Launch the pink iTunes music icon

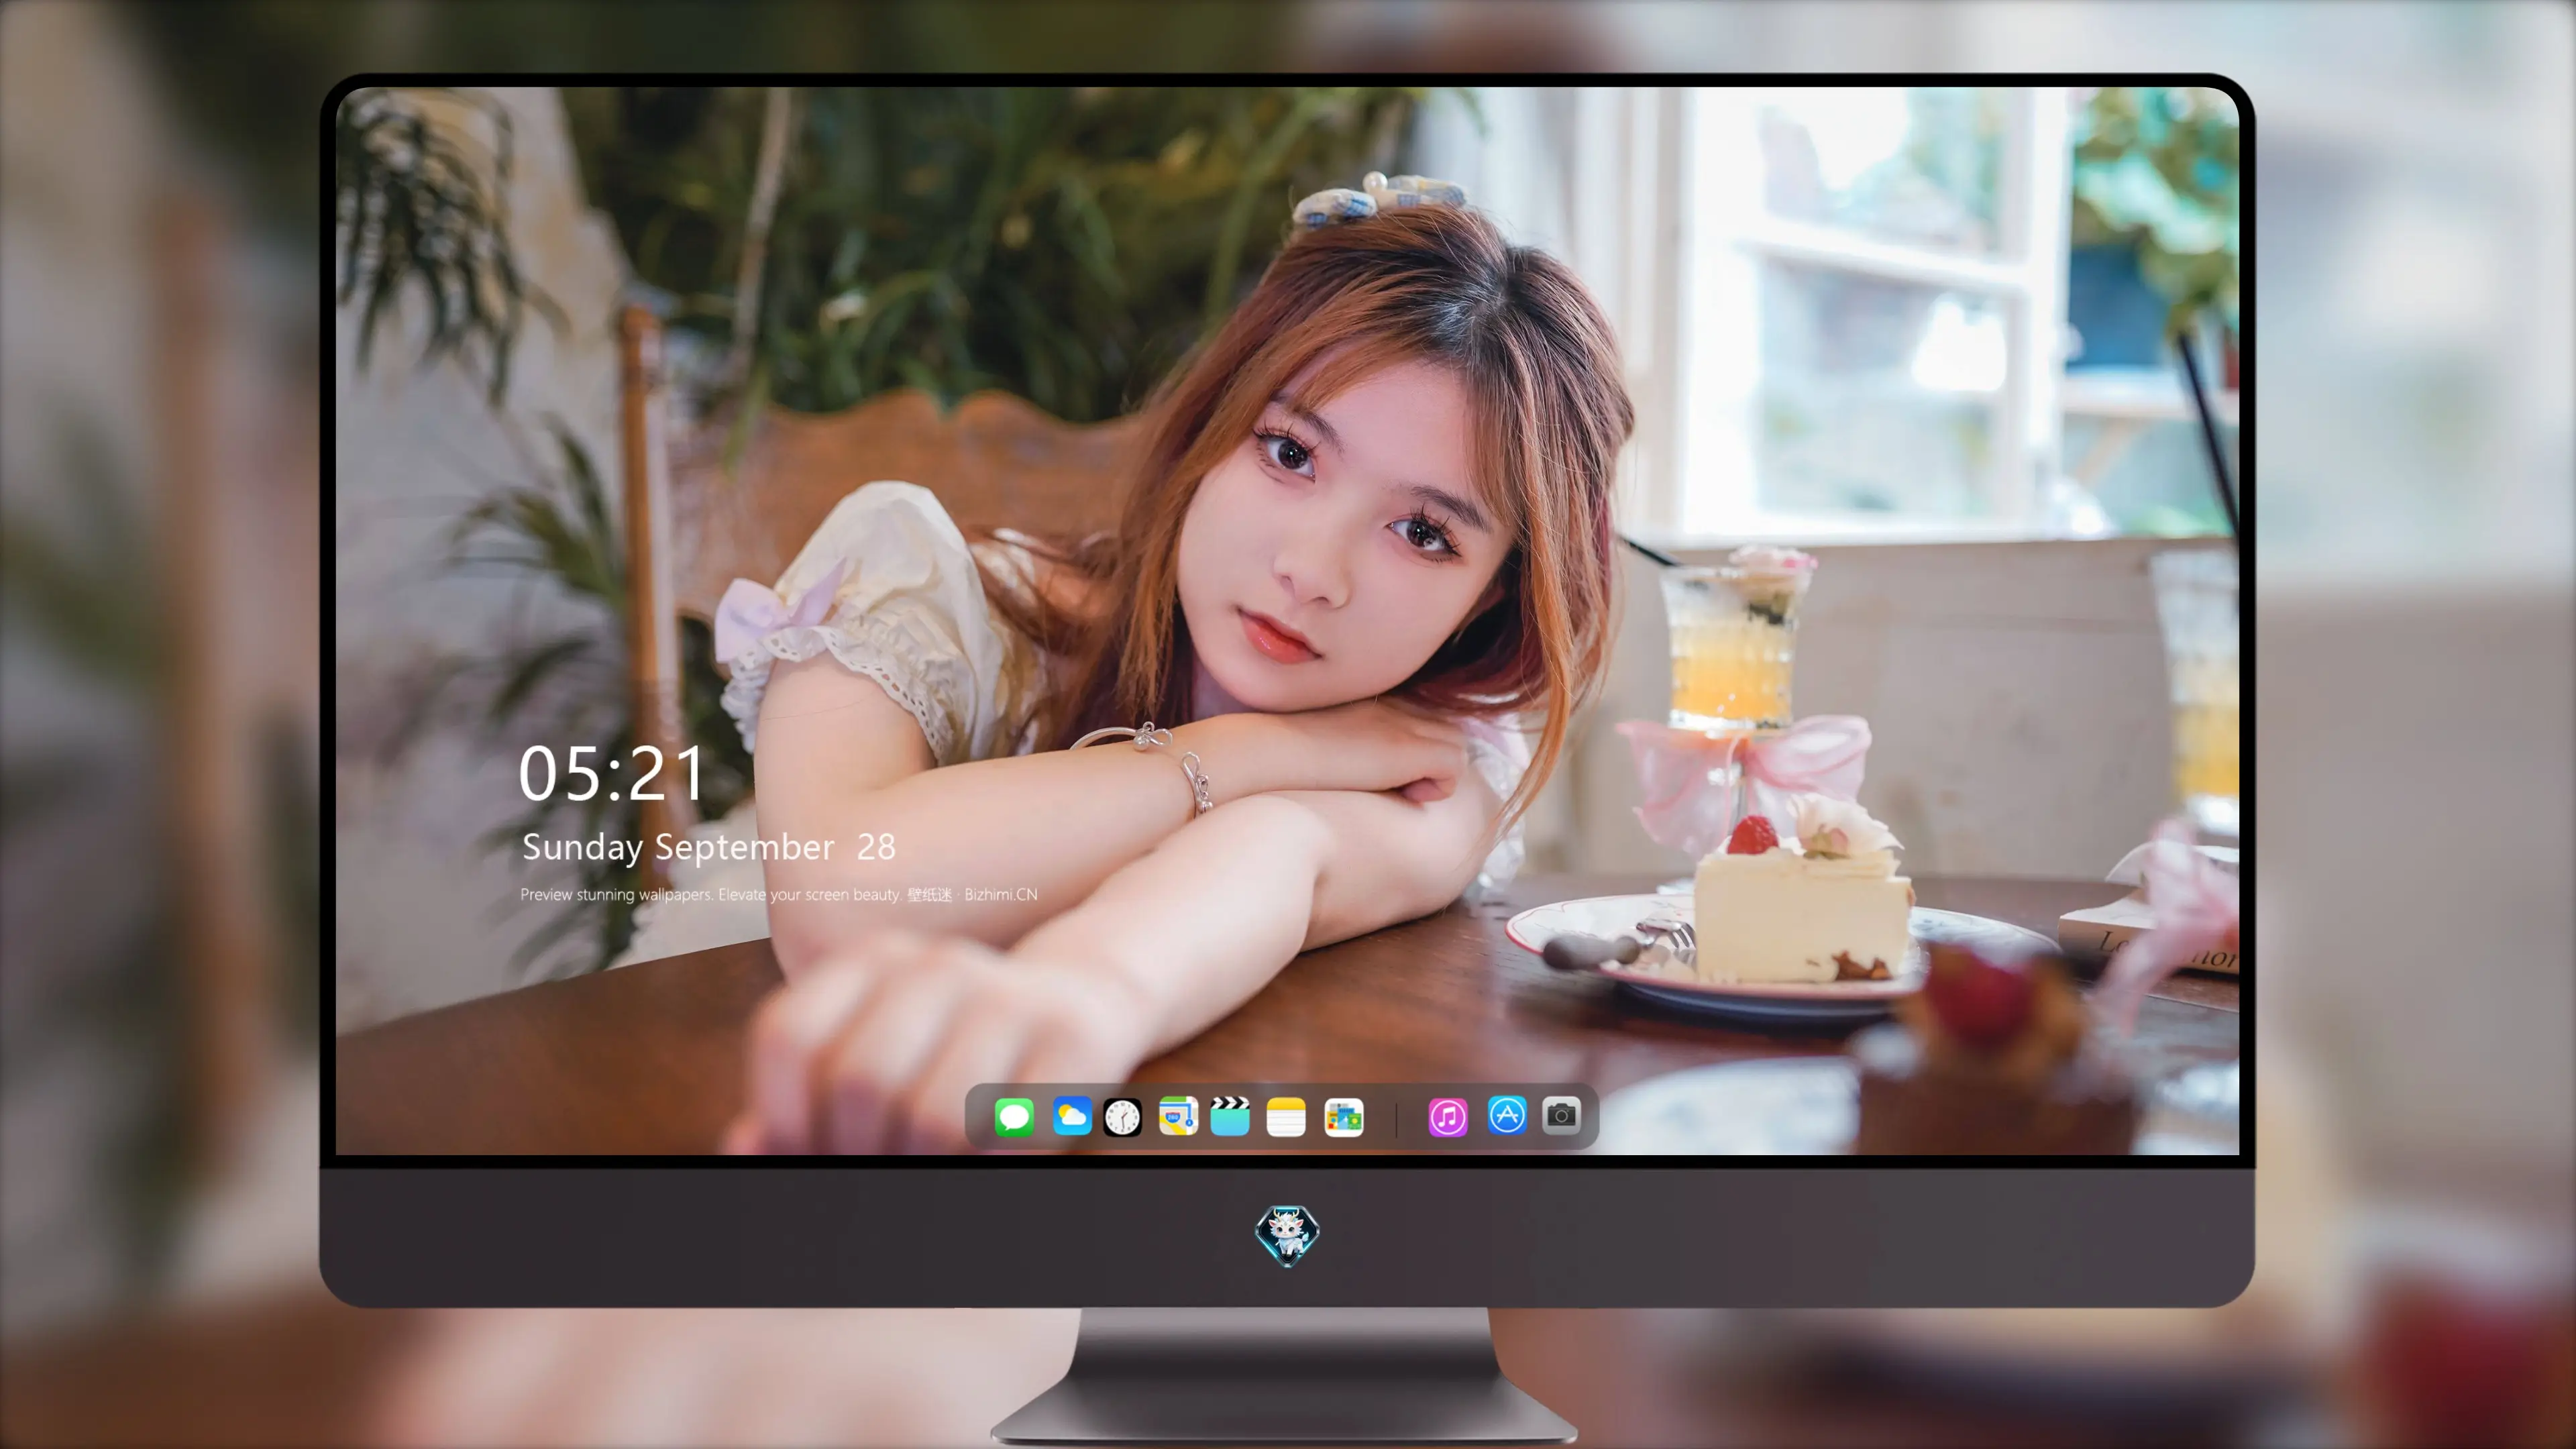pyautogui.click(x=1448, y=1116)
